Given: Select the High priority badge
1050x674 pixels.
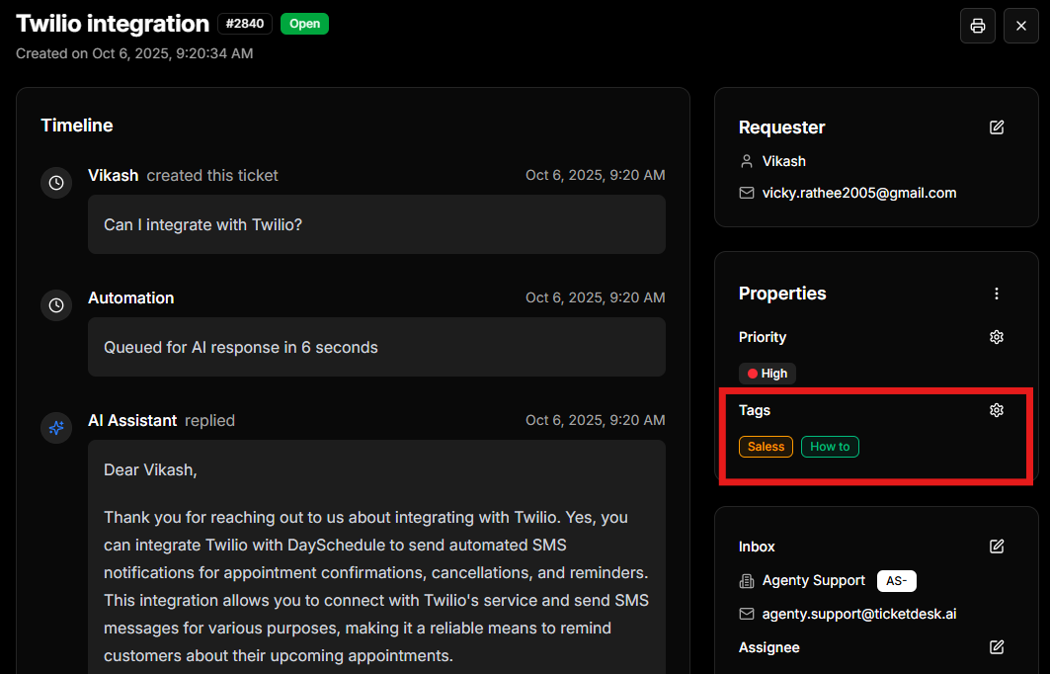Looking at the screenshot, I should click(x=767, y=374).
